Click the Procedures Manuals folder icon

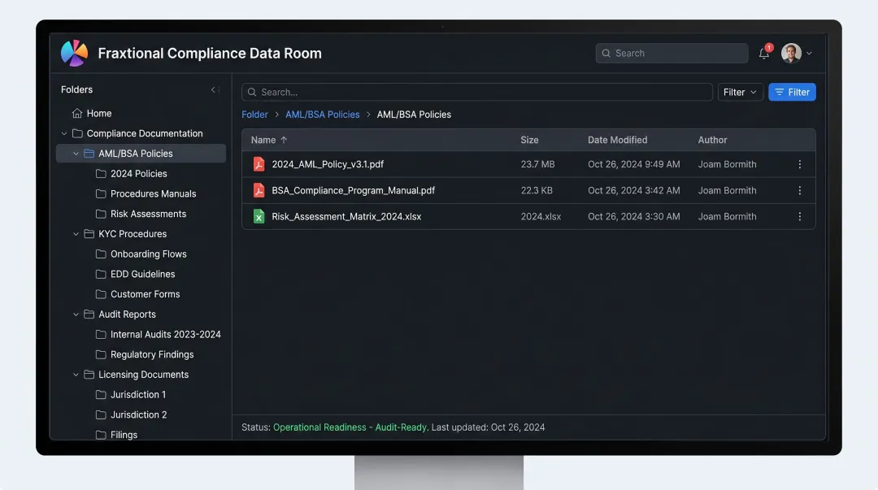pyautogui.click(x=101, y=193)
